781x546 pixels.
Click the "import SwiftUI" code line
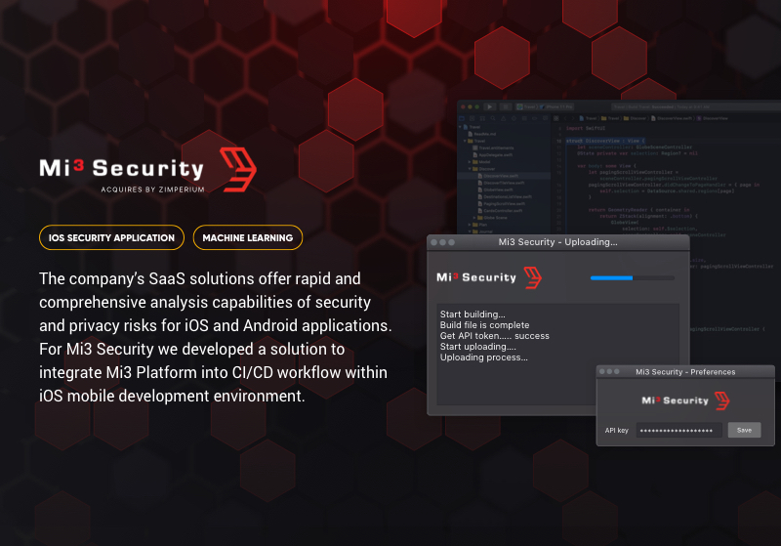(x=586, y=128)
